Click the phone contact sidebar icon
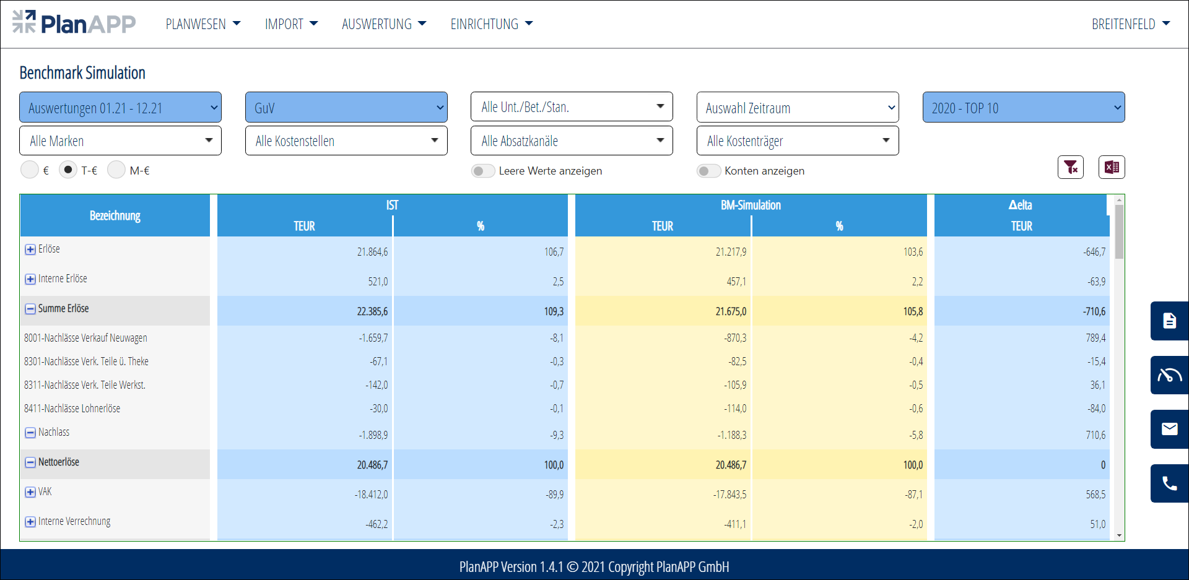Viewport: 1189px width, 580px height. pyautogui.click(x=1169, y=483)
